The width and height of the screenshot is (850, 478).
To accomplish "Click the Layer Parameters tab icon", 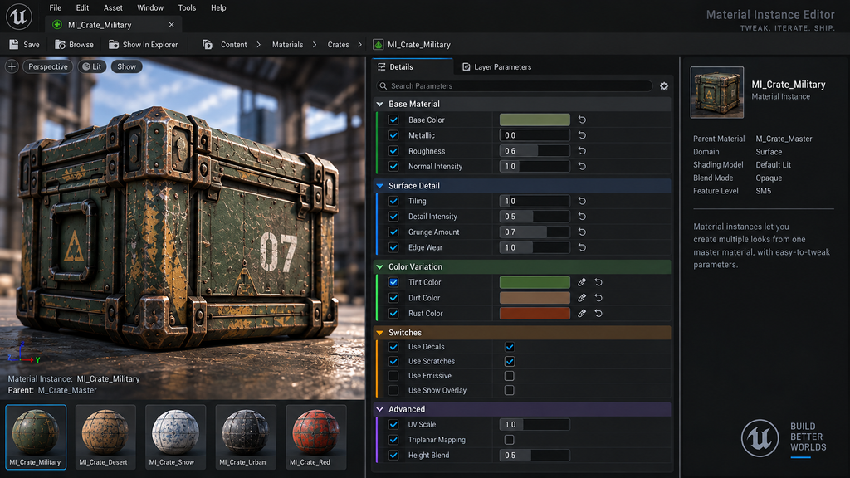I will click(466, 66).
